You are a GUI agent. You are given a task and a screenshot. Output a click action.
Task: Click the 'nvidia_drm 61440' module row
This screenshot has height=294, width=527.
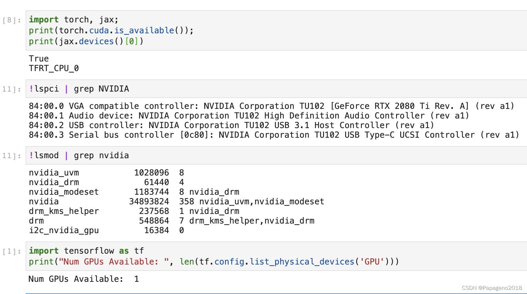pos(106,182)
